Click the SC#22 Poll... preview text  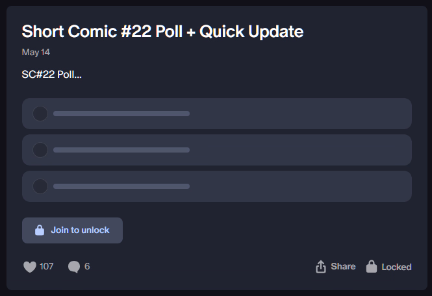[x=51, y=75]
